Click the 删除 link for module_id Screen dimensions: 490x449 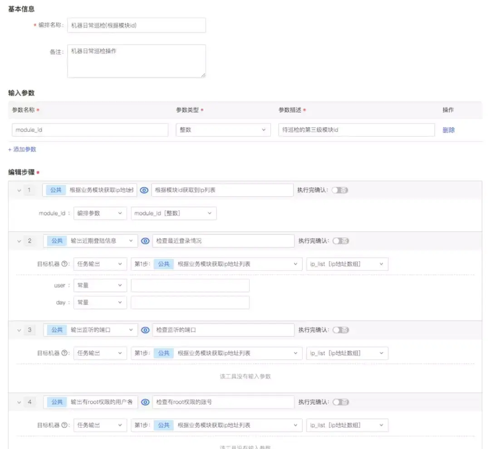click(448, 130)
